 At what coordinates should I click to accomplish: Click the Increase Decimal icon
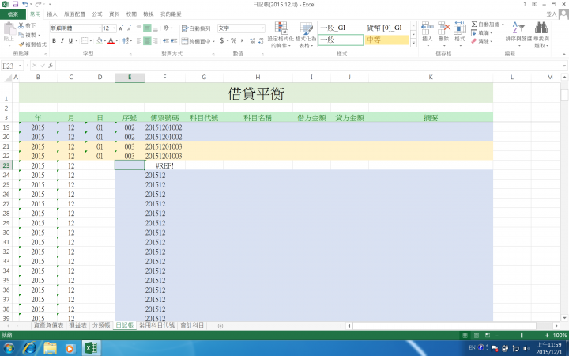(253, 40)
